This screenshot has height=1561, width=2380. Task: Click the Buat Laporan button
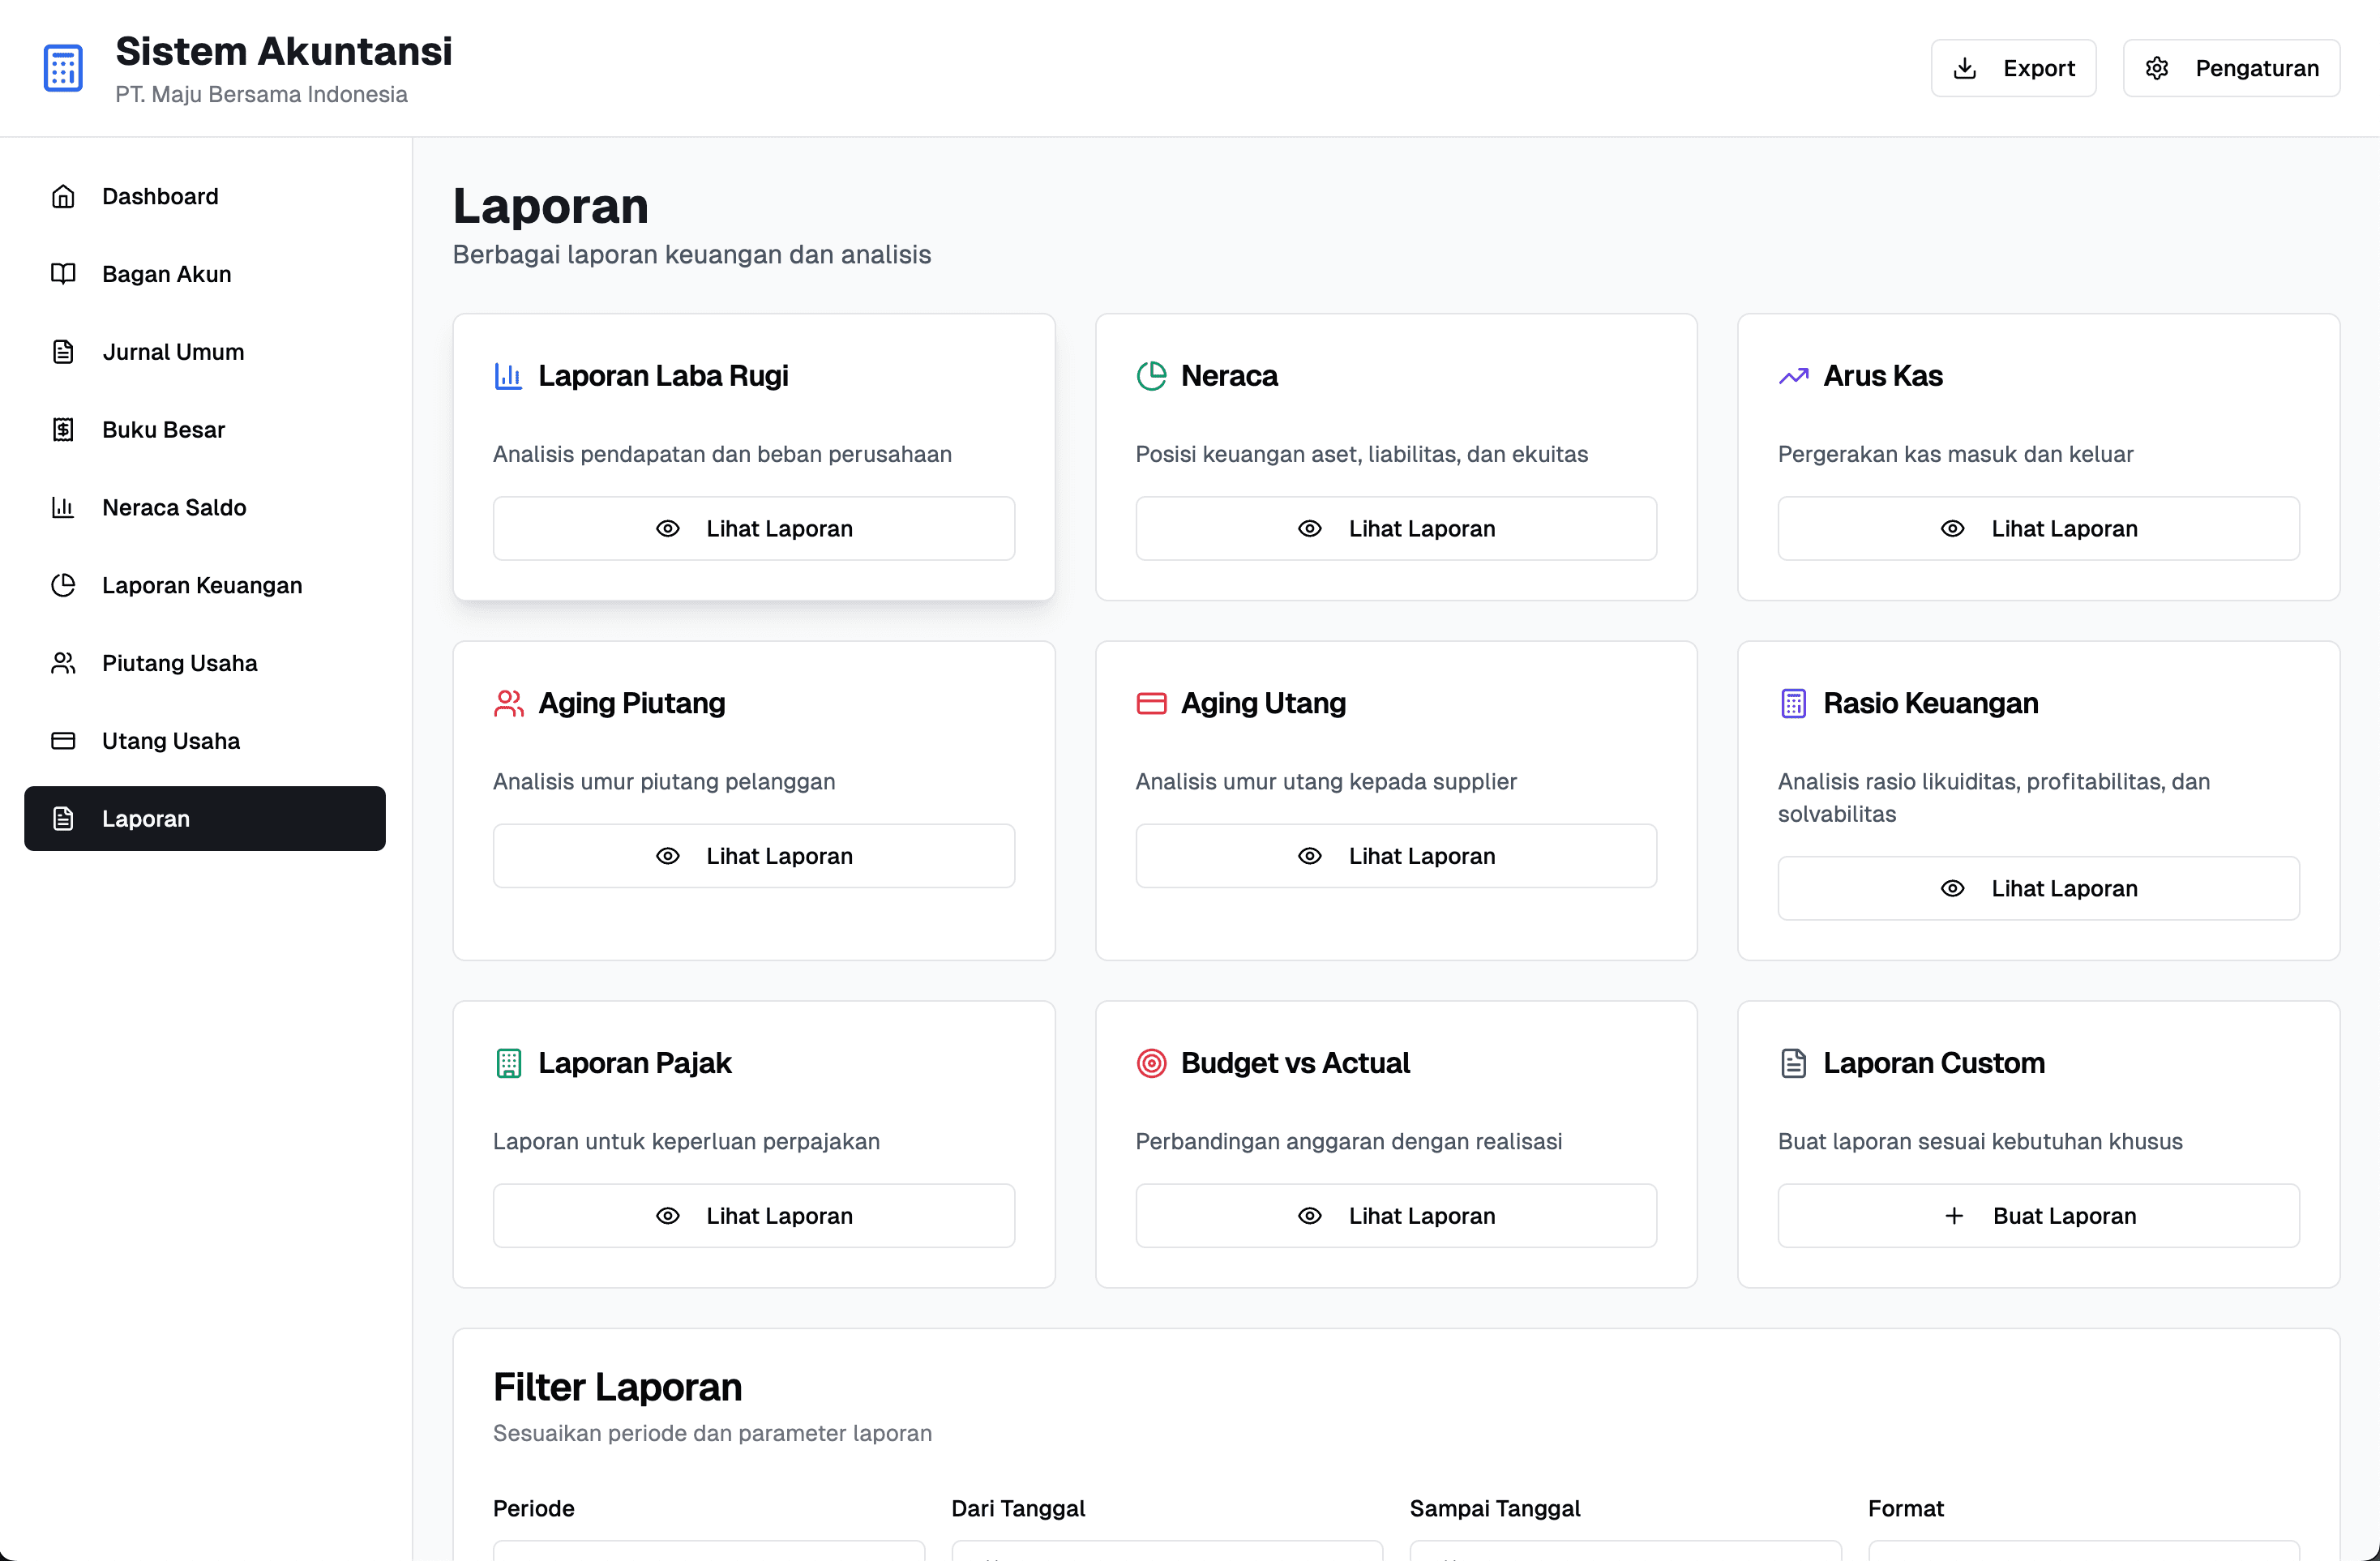(x=2038, y=1216)
